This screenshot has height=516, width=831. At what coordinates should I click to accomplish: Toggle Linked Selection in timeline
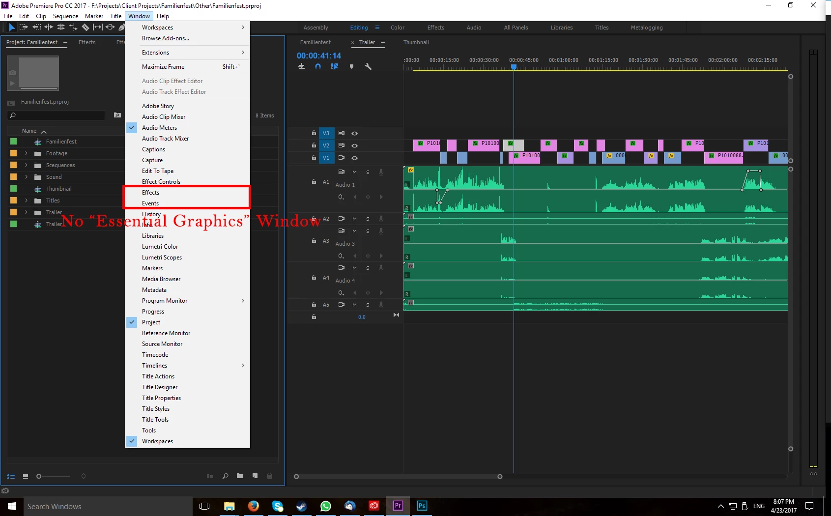click(335, 66)
